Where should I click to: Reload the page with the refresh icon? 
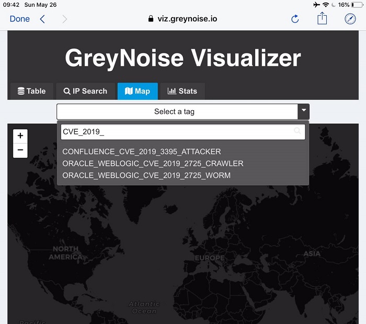pyautogui.click(x=295, y=19)
